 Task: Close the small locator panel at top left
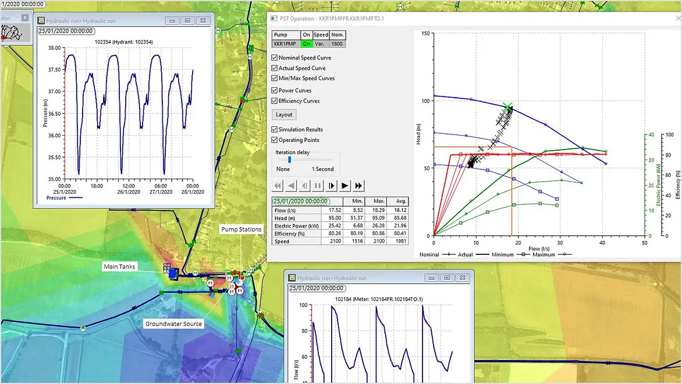25,18
